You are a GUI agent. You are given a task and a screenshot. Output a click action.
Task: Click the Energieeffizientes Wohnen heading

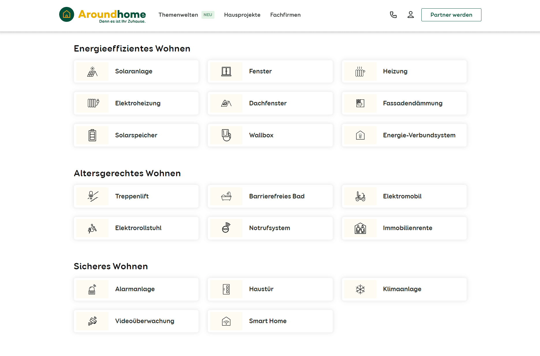tap(132, 48)
